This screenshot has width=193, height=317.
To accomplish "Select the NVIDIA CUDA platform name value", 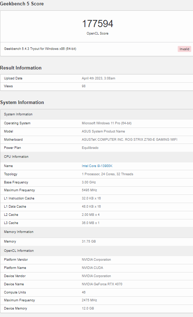I will point(92,268).
